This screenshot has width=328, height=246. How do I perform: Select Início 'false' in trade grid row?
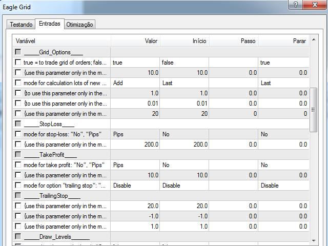pyautogui.click(x=184, y=63)
